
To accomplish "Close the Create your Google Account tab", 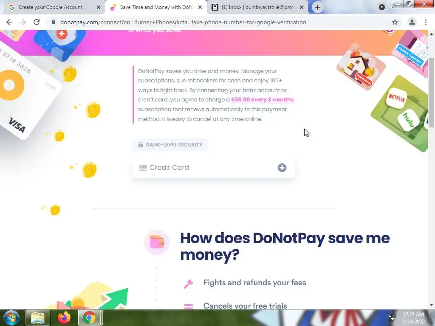I will click(x=99, y=7).
